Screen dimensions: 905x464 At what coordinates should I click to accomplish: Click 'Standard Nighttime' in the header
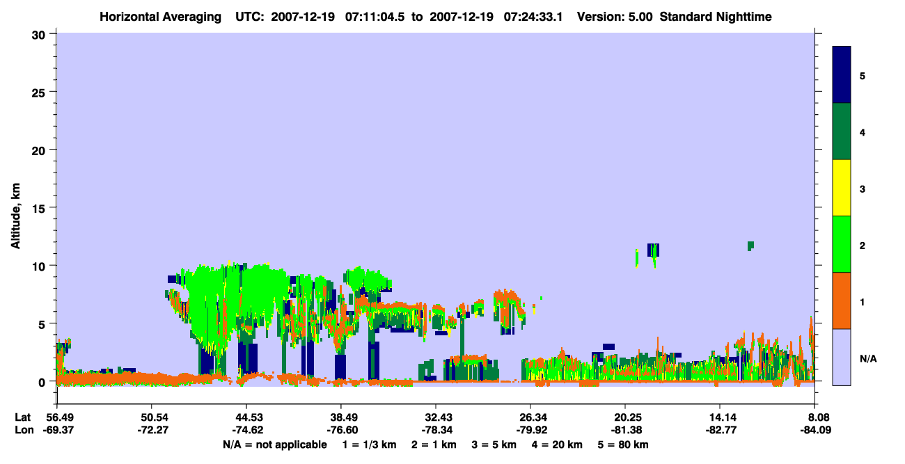(716, 16)
